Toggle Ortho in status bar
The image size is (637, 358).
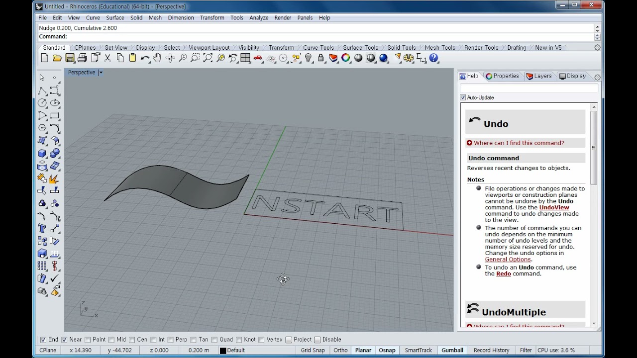coord(340,350)
